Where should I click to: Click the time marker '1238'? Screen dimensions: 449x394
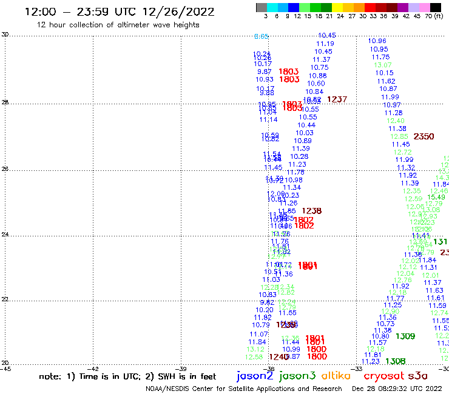[x=312, y=211]
